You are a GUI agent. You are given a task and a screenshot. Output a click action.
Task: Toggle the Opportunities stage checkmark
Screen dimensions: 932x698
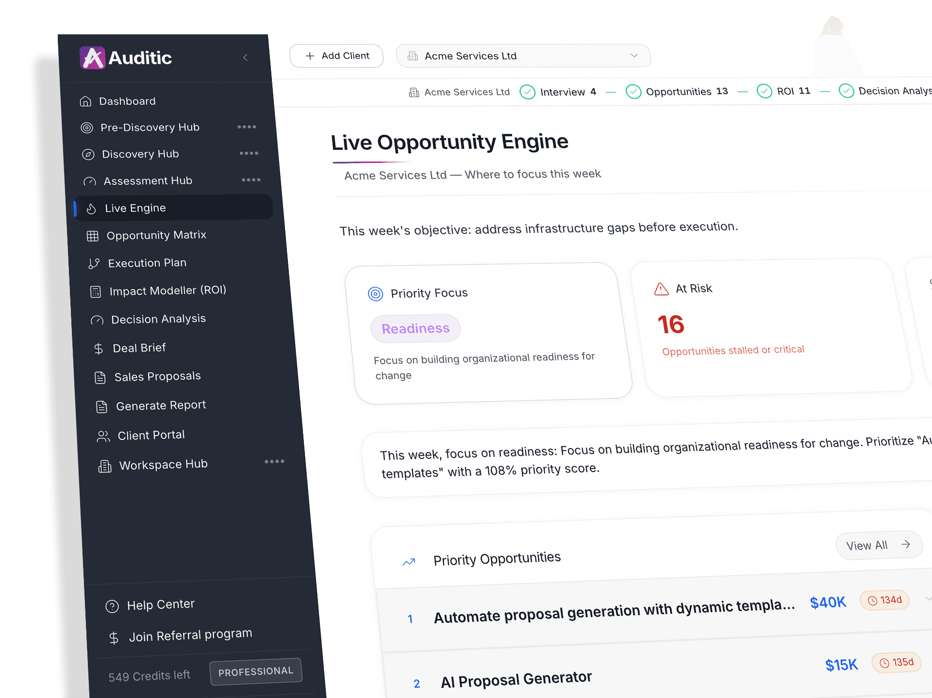coord(633,91)
